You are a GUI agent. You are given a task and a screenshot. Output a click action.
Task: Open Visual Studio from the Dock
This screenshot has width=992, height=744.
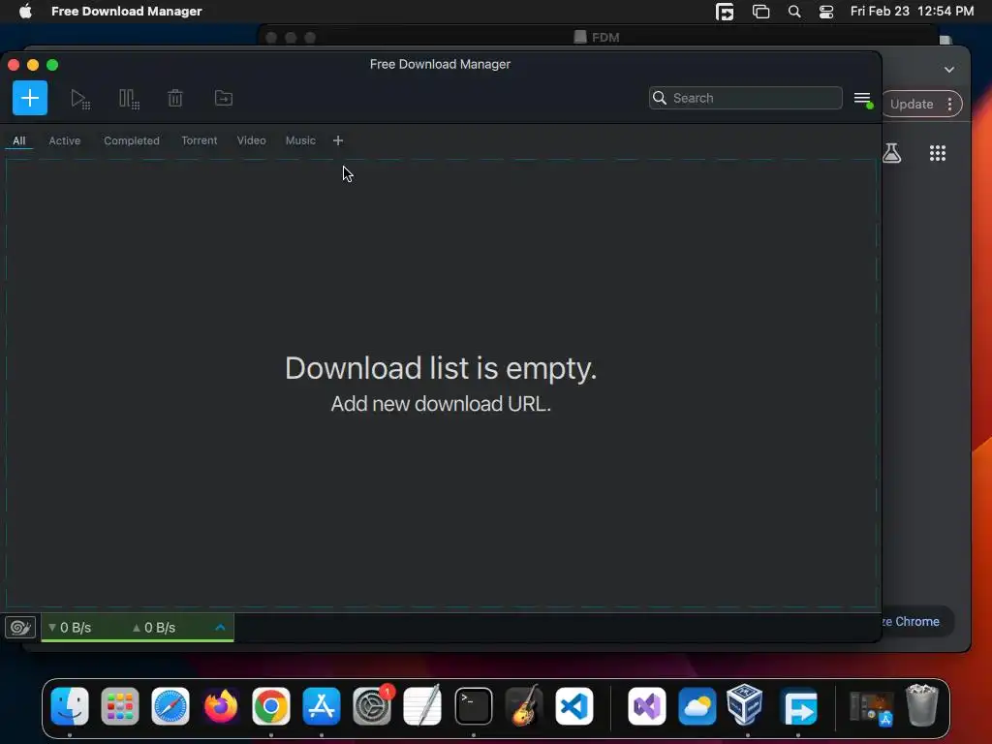[x=646, y=706]
